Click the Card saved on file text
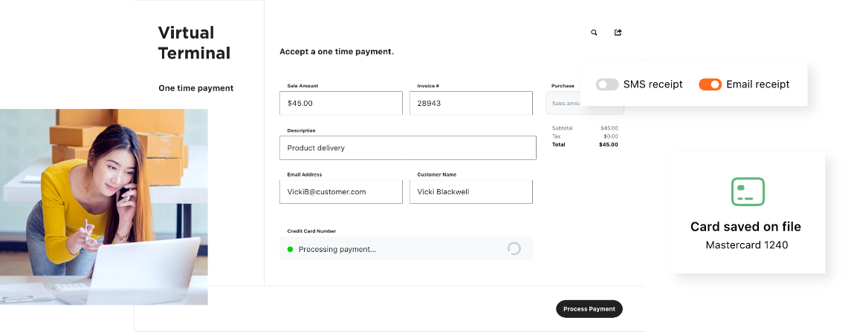This screenshot has height=332, width=848. click(x=745, y=227)
